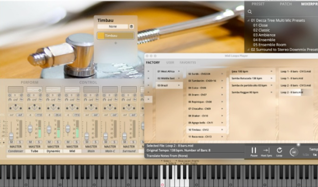The width and height of the screenshot is (318, 187).
Task: Switch to the USER tab
Action: (170, 63)
